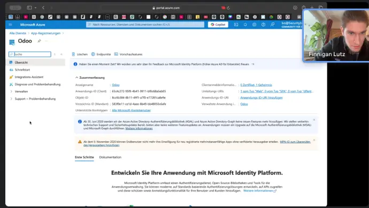Click 'Anwendungs-ID-URI hinzufügen' link
The width and height of the screenshot is (369, 208).
[262, 98]
